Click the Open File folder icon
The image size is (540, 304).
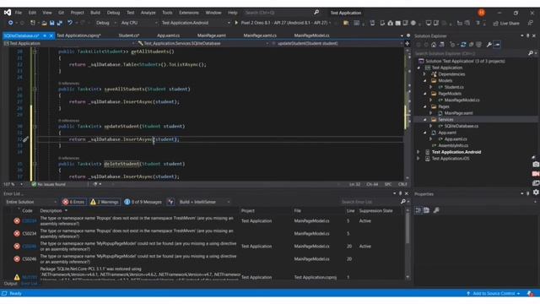44,23
